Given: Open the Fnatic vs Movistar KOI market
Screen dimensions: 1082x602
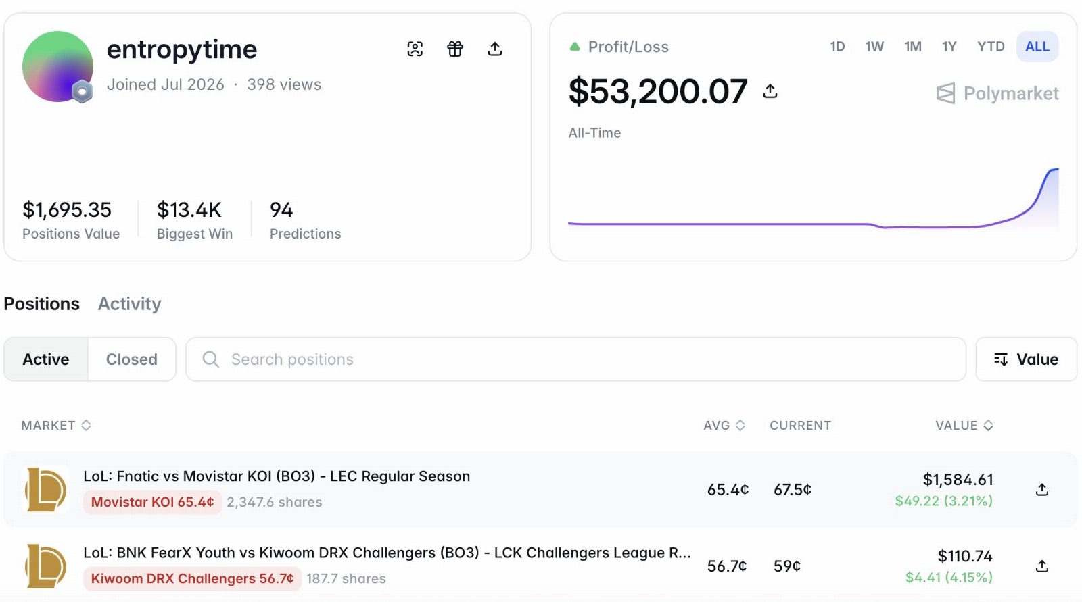Looking at the screenshot, I should tap(277, 476).
